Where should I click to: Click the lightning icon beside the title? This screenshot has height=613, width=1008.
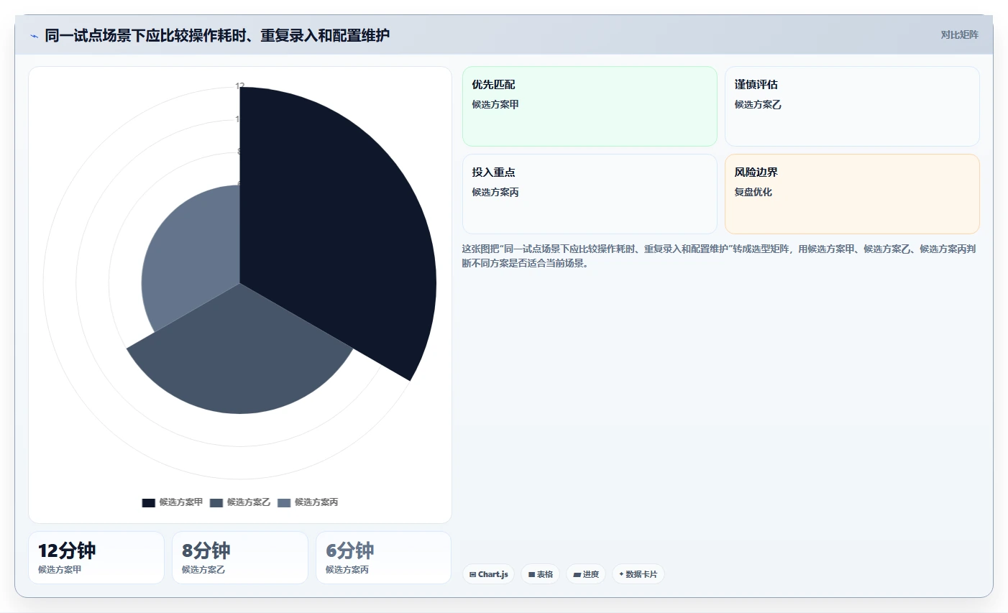point(34,36)
